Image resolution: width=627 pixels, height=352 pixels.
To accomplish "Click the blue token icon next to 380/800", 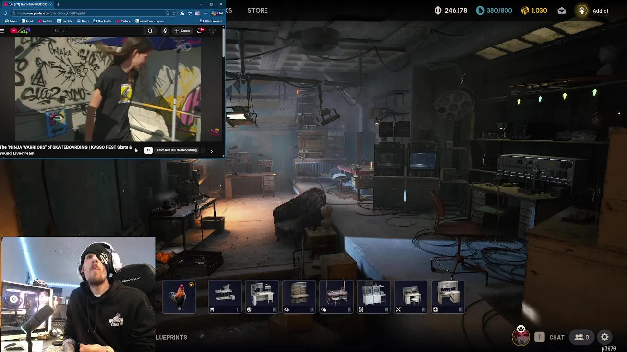I will click(480, 11).
